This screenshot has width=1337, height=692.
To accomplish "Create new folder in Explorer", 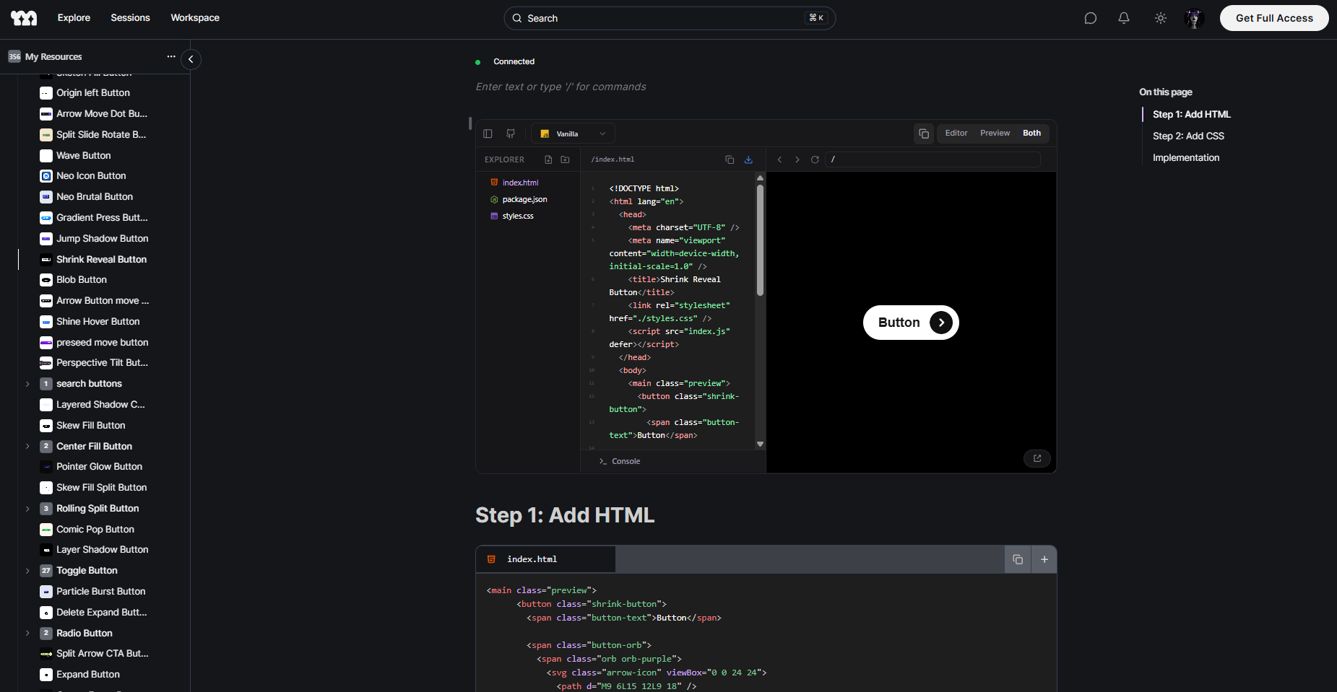I will pos(565,159).
